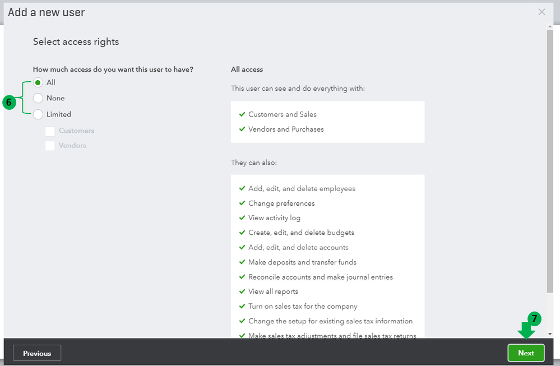Viewport: 560px width, 366px height.
Task: Click the checkmark beside Customers and Sales
Action: pos(242,114)
